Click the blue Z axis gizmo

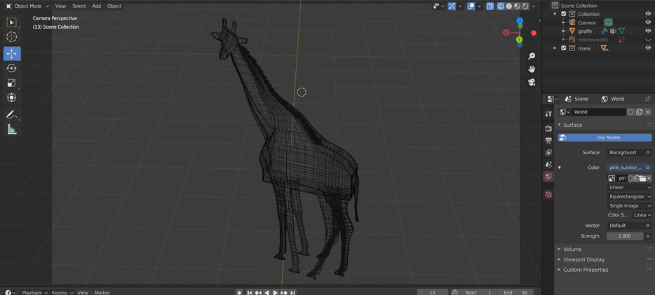(520, 20)
